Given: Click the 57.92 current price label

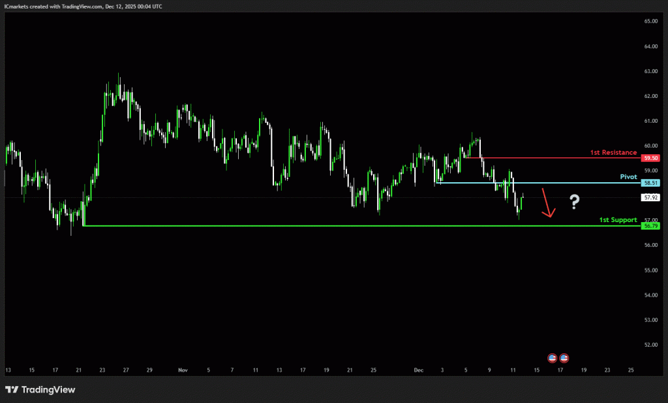Looking at the screenshot, I should [x=650, y=197].
